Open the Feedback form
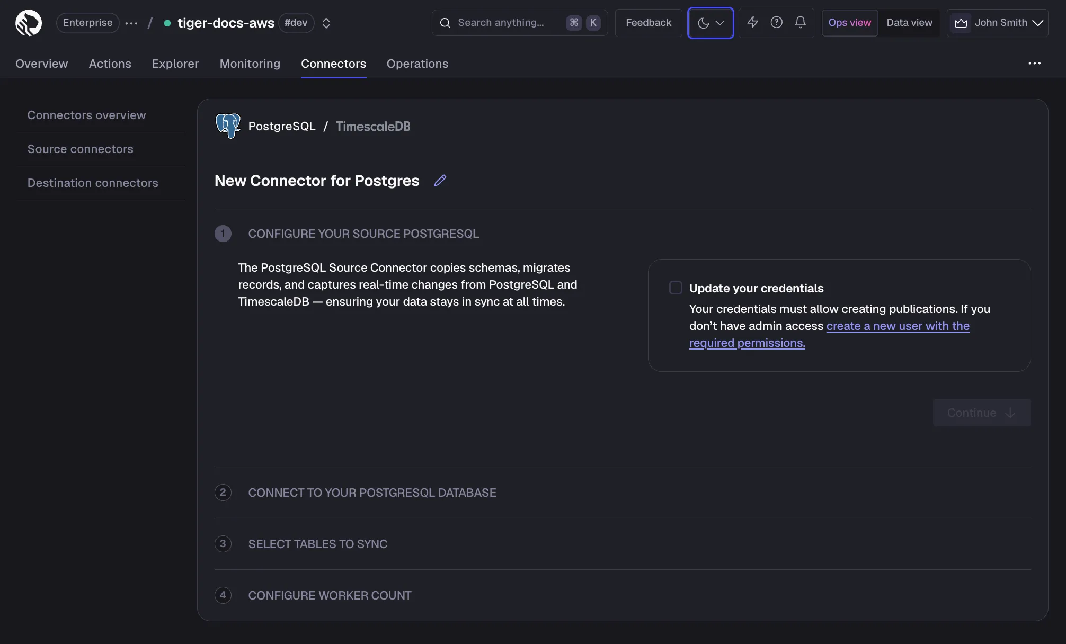 [x=649, y=23]
